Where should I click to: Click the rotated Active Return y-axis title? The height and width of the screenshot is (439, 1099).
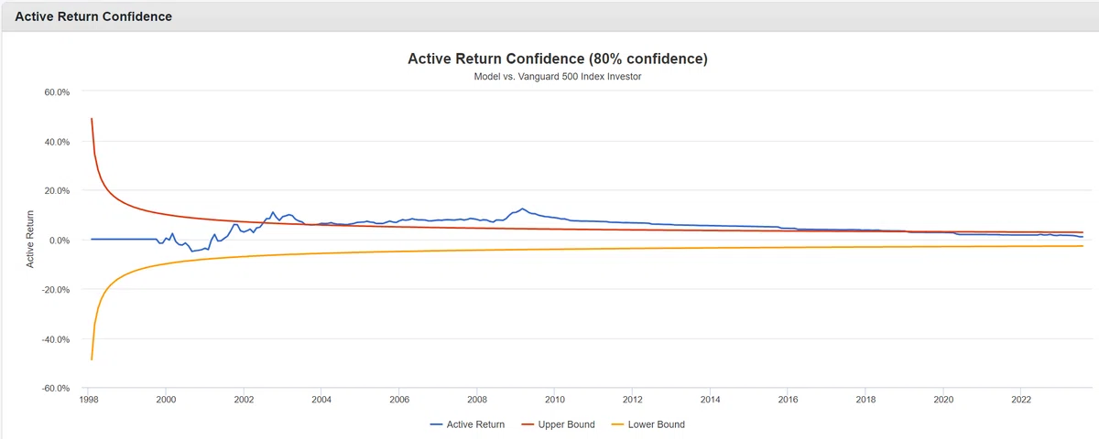point(29,240)
